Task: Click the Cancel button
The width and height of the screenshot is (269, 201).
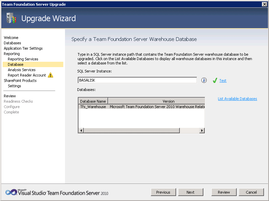Action: (x=251, y=192)
